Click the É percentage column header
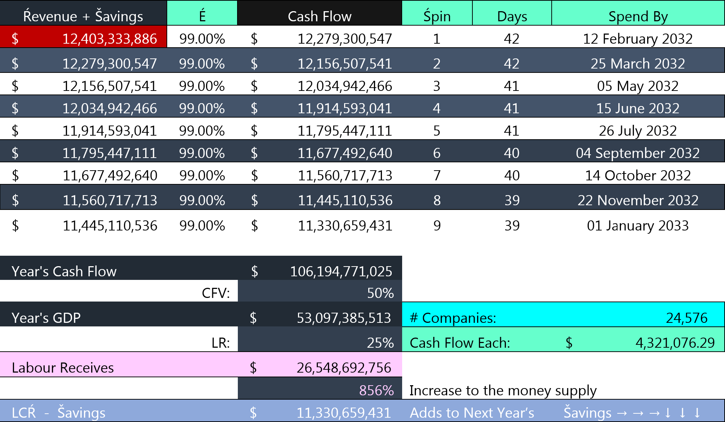 [x=202, y=15]
